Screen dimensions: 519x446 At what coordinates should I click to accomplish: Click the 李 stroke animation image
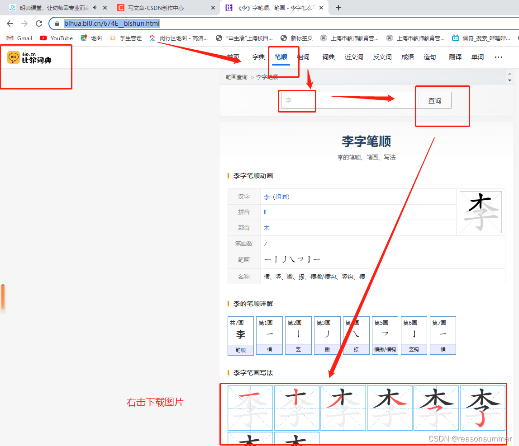pos(481,212)
